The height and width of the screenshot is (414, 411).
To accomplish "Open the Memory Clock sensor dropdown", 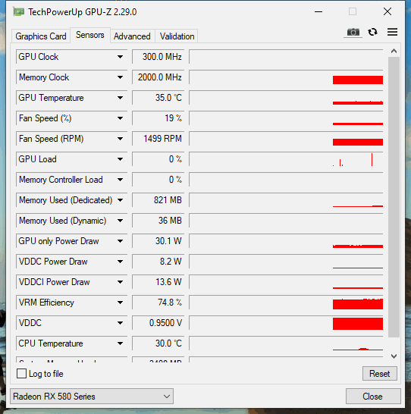I will pos(120,77).
